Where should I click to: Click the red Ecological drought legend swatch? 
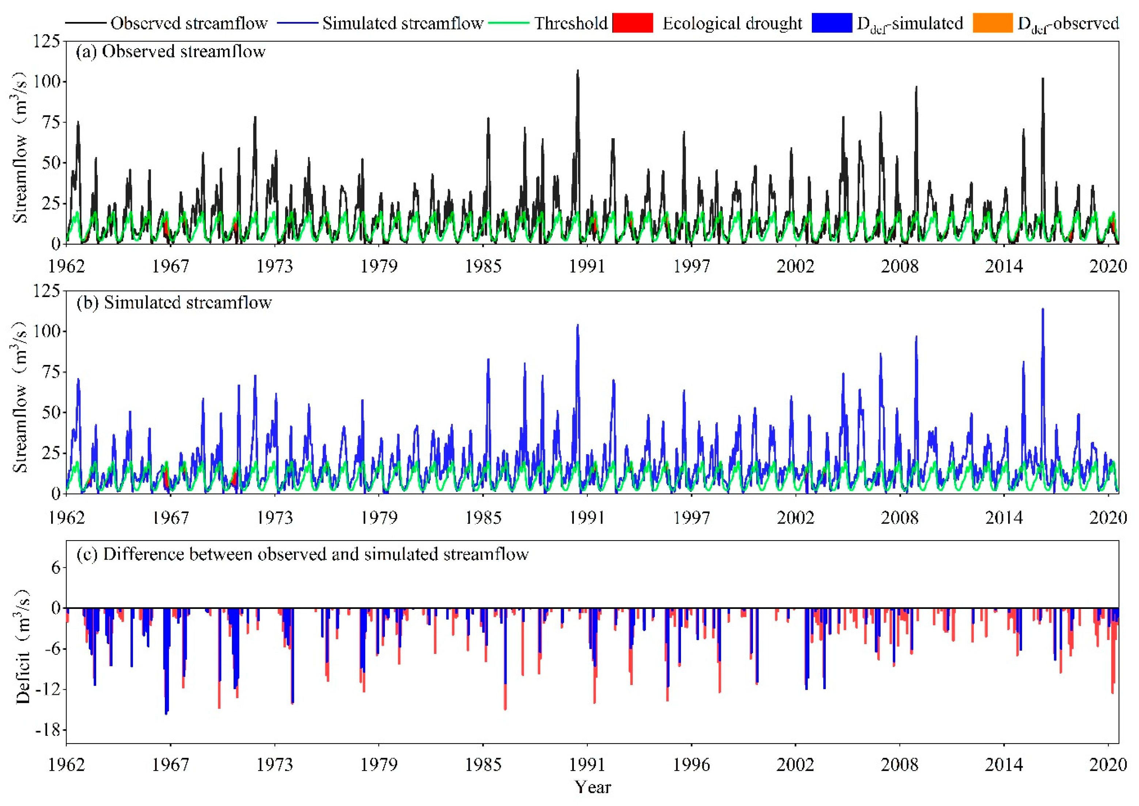point(632,23)
